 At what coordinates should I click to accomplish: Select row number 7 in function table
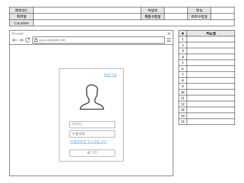(207, 75)
